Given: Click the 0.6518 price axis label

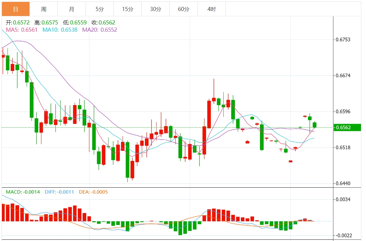Looking at the screenshot, I should pos(343,147).
